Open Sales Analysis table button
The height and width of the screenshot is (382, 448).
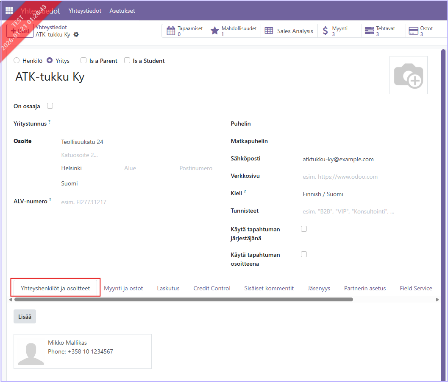pyautogui.click(x=289, y=31)
